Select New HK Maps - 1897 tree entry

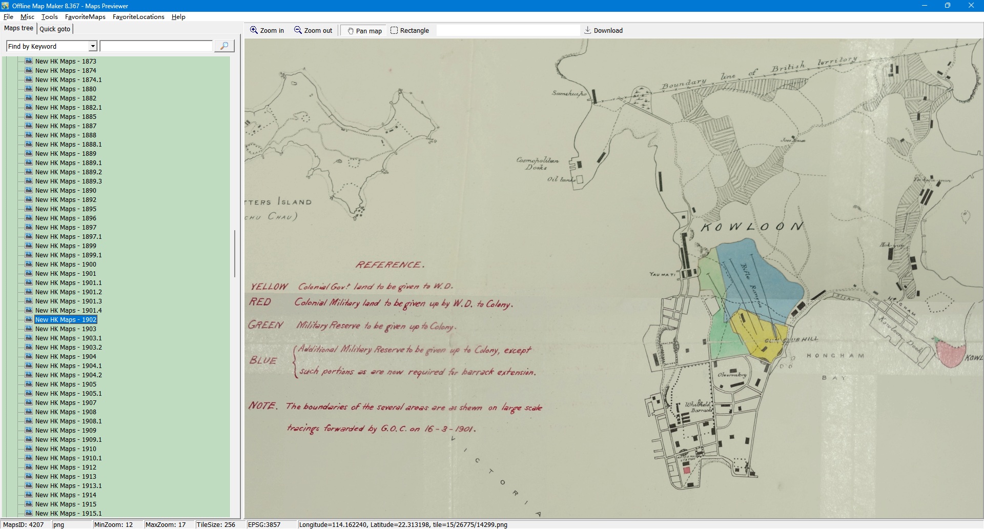point(66,227)
